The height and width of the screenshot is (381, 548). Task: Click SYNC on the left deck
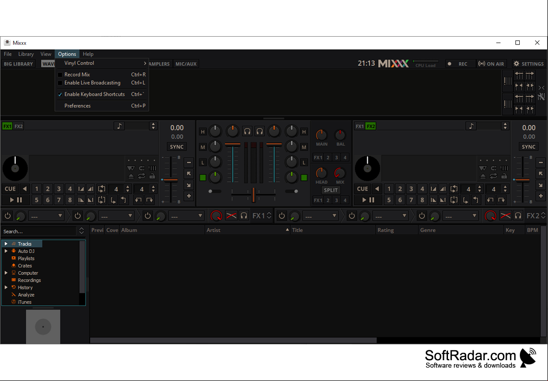pos(177,147)
